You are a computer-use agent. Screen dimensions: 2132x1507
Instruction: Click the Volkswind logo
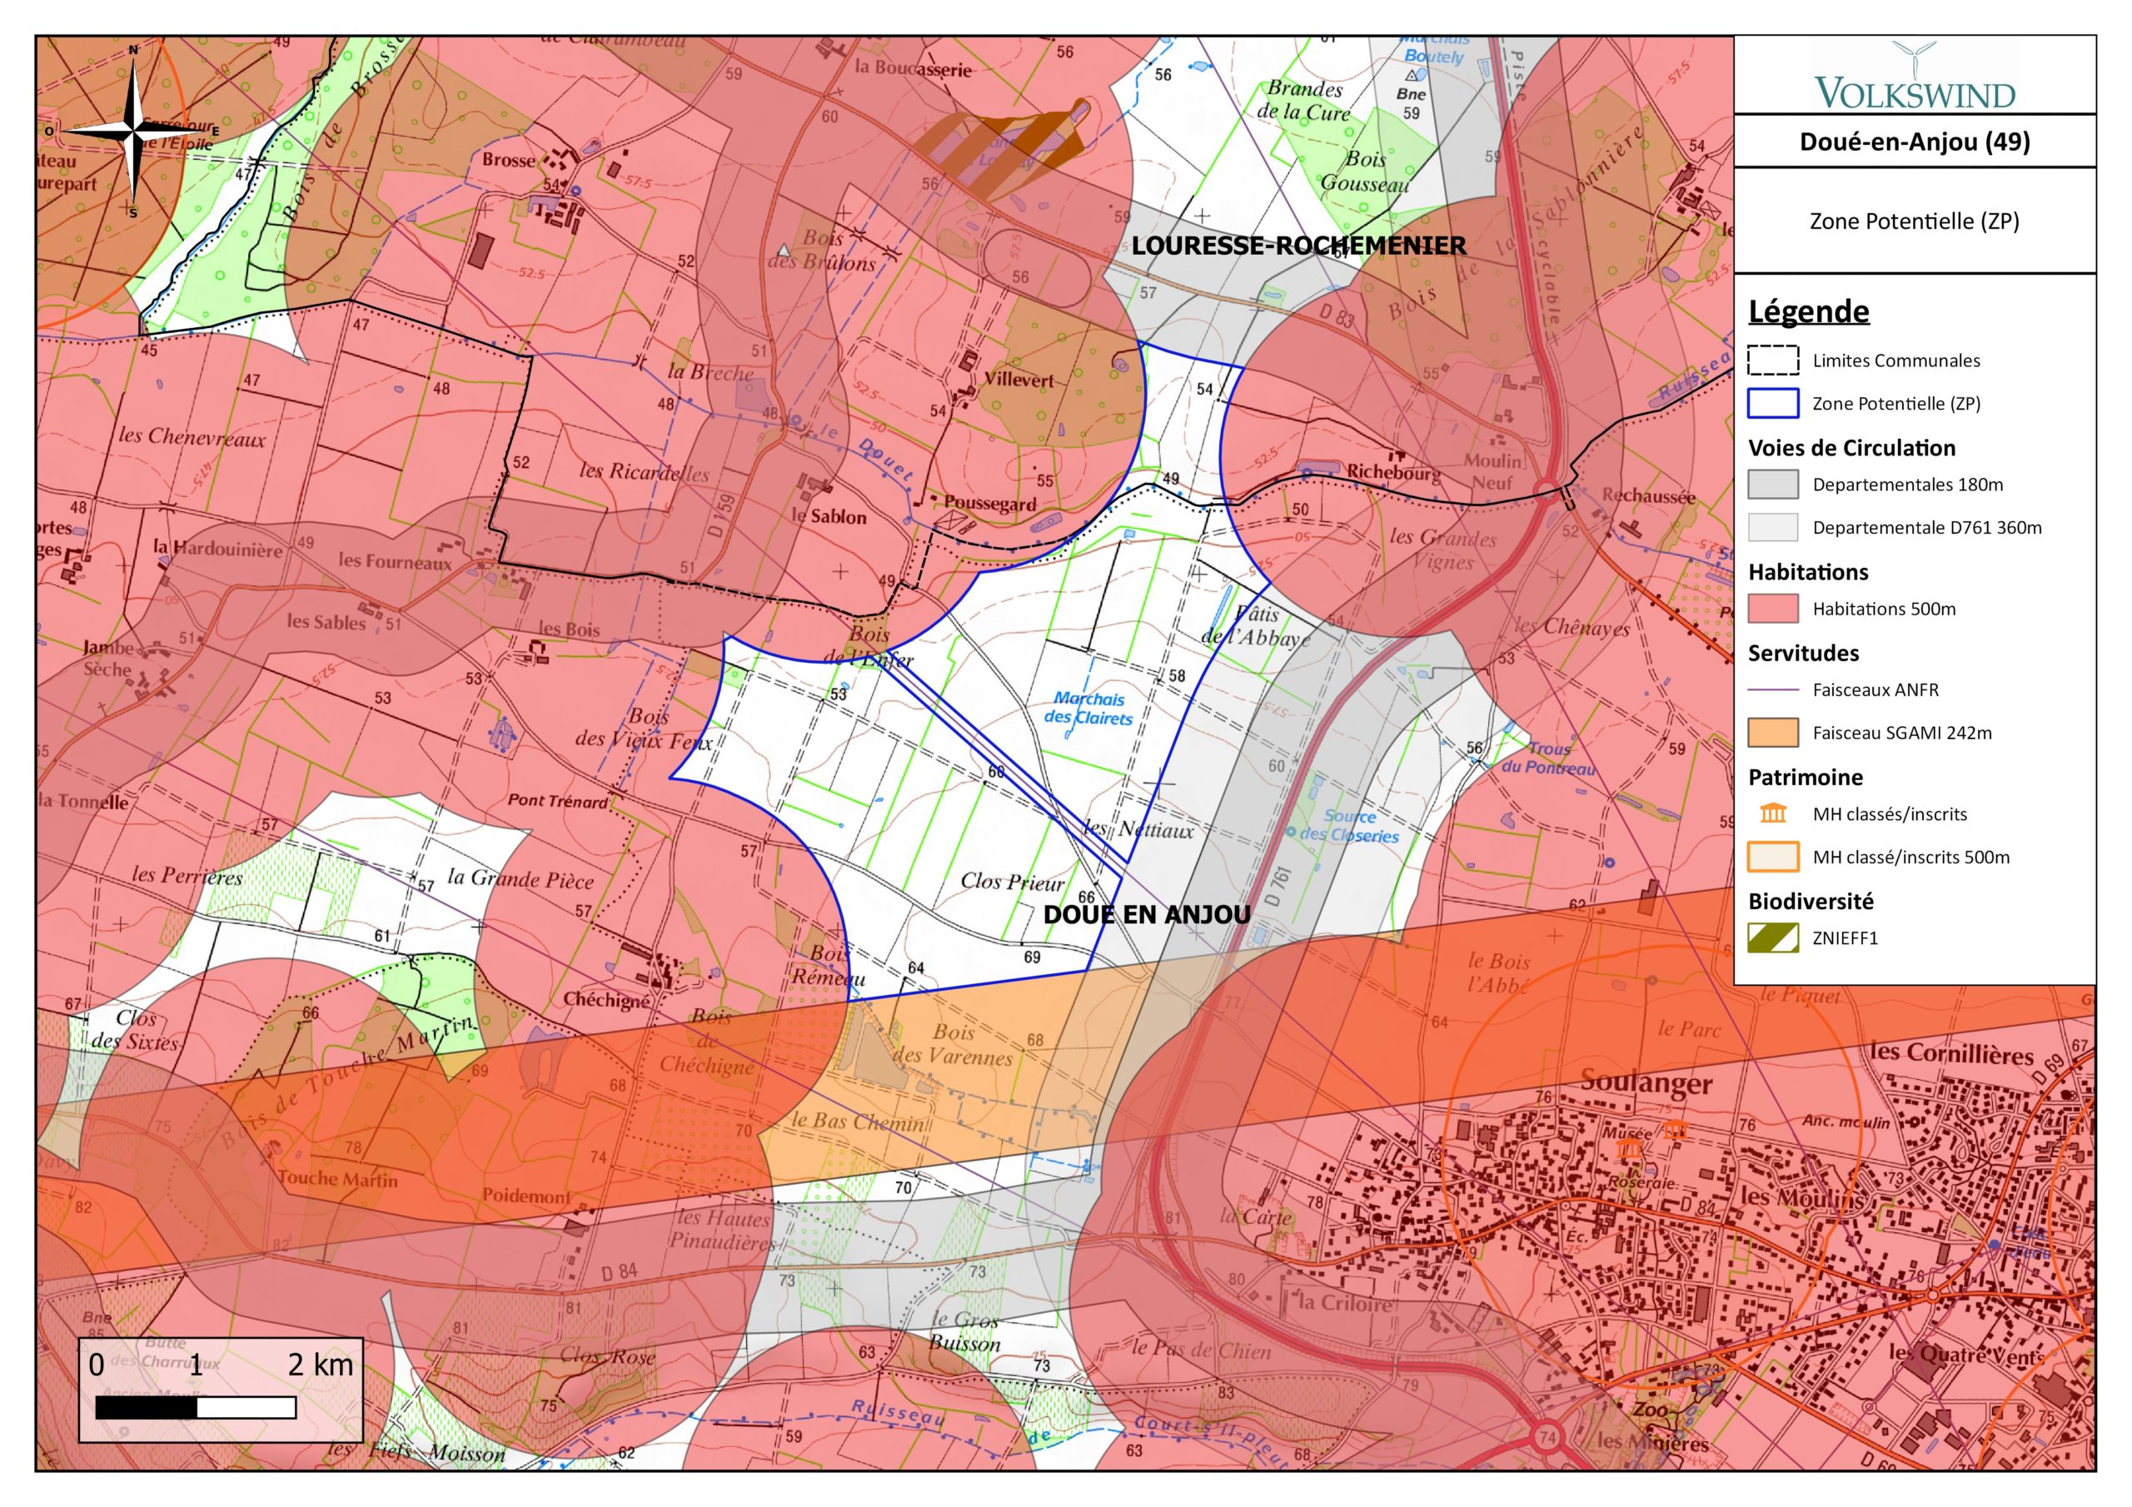[x=1914, y=76]
